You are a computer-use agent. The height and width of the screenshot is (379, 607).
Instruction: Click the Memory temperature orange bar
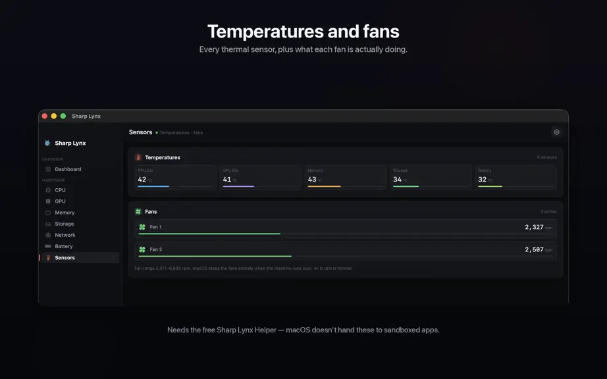click(324, 186)
